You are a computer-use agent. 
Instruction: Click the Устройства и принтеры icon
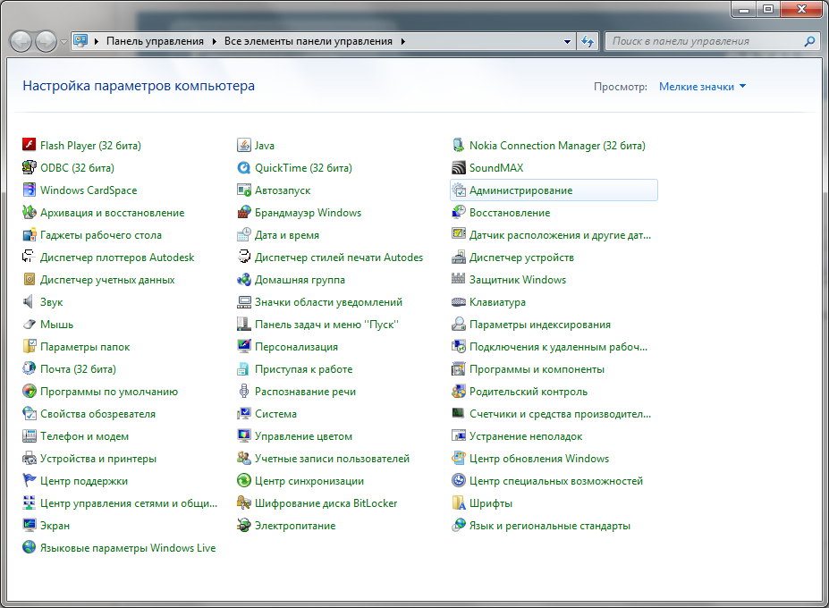(30, 459)
